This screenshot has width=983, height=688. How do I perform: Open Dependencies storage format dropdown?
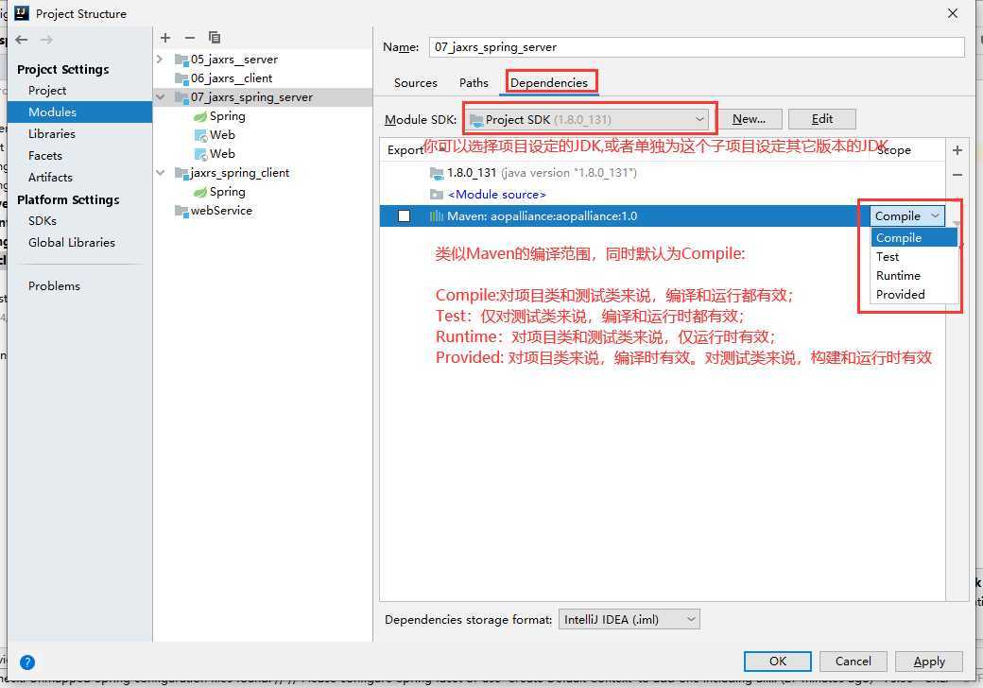(x=629, y=620)
